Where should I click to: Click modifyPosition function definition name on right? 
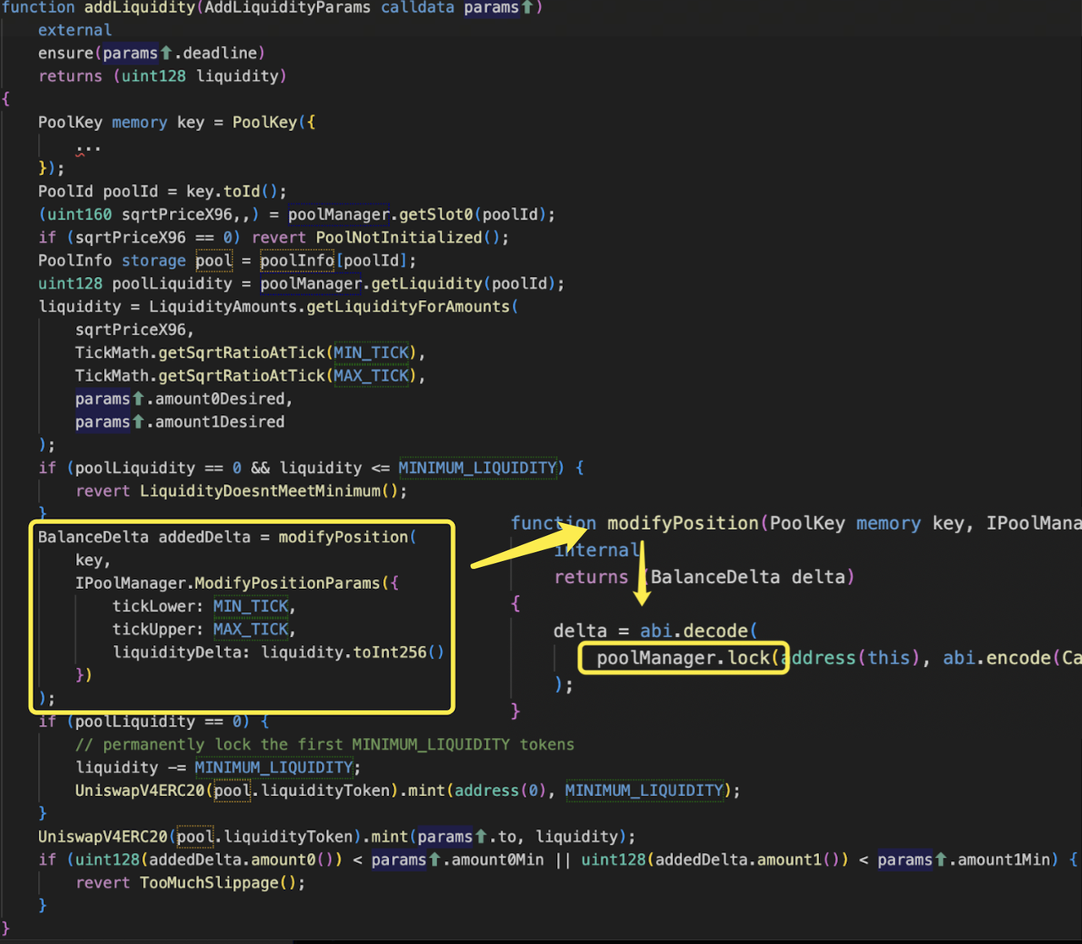(683, 523)
